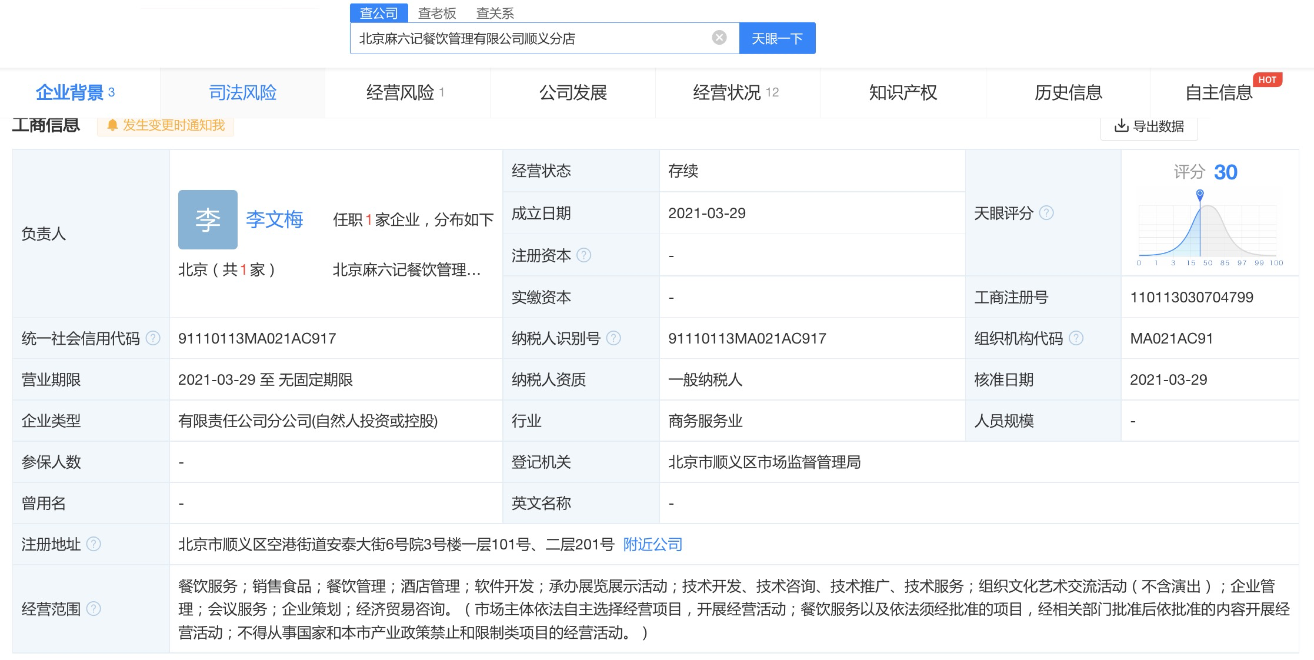Select the 知识产权 tab
Viewport: 1314px width, 660px height.
pos(902,92)
